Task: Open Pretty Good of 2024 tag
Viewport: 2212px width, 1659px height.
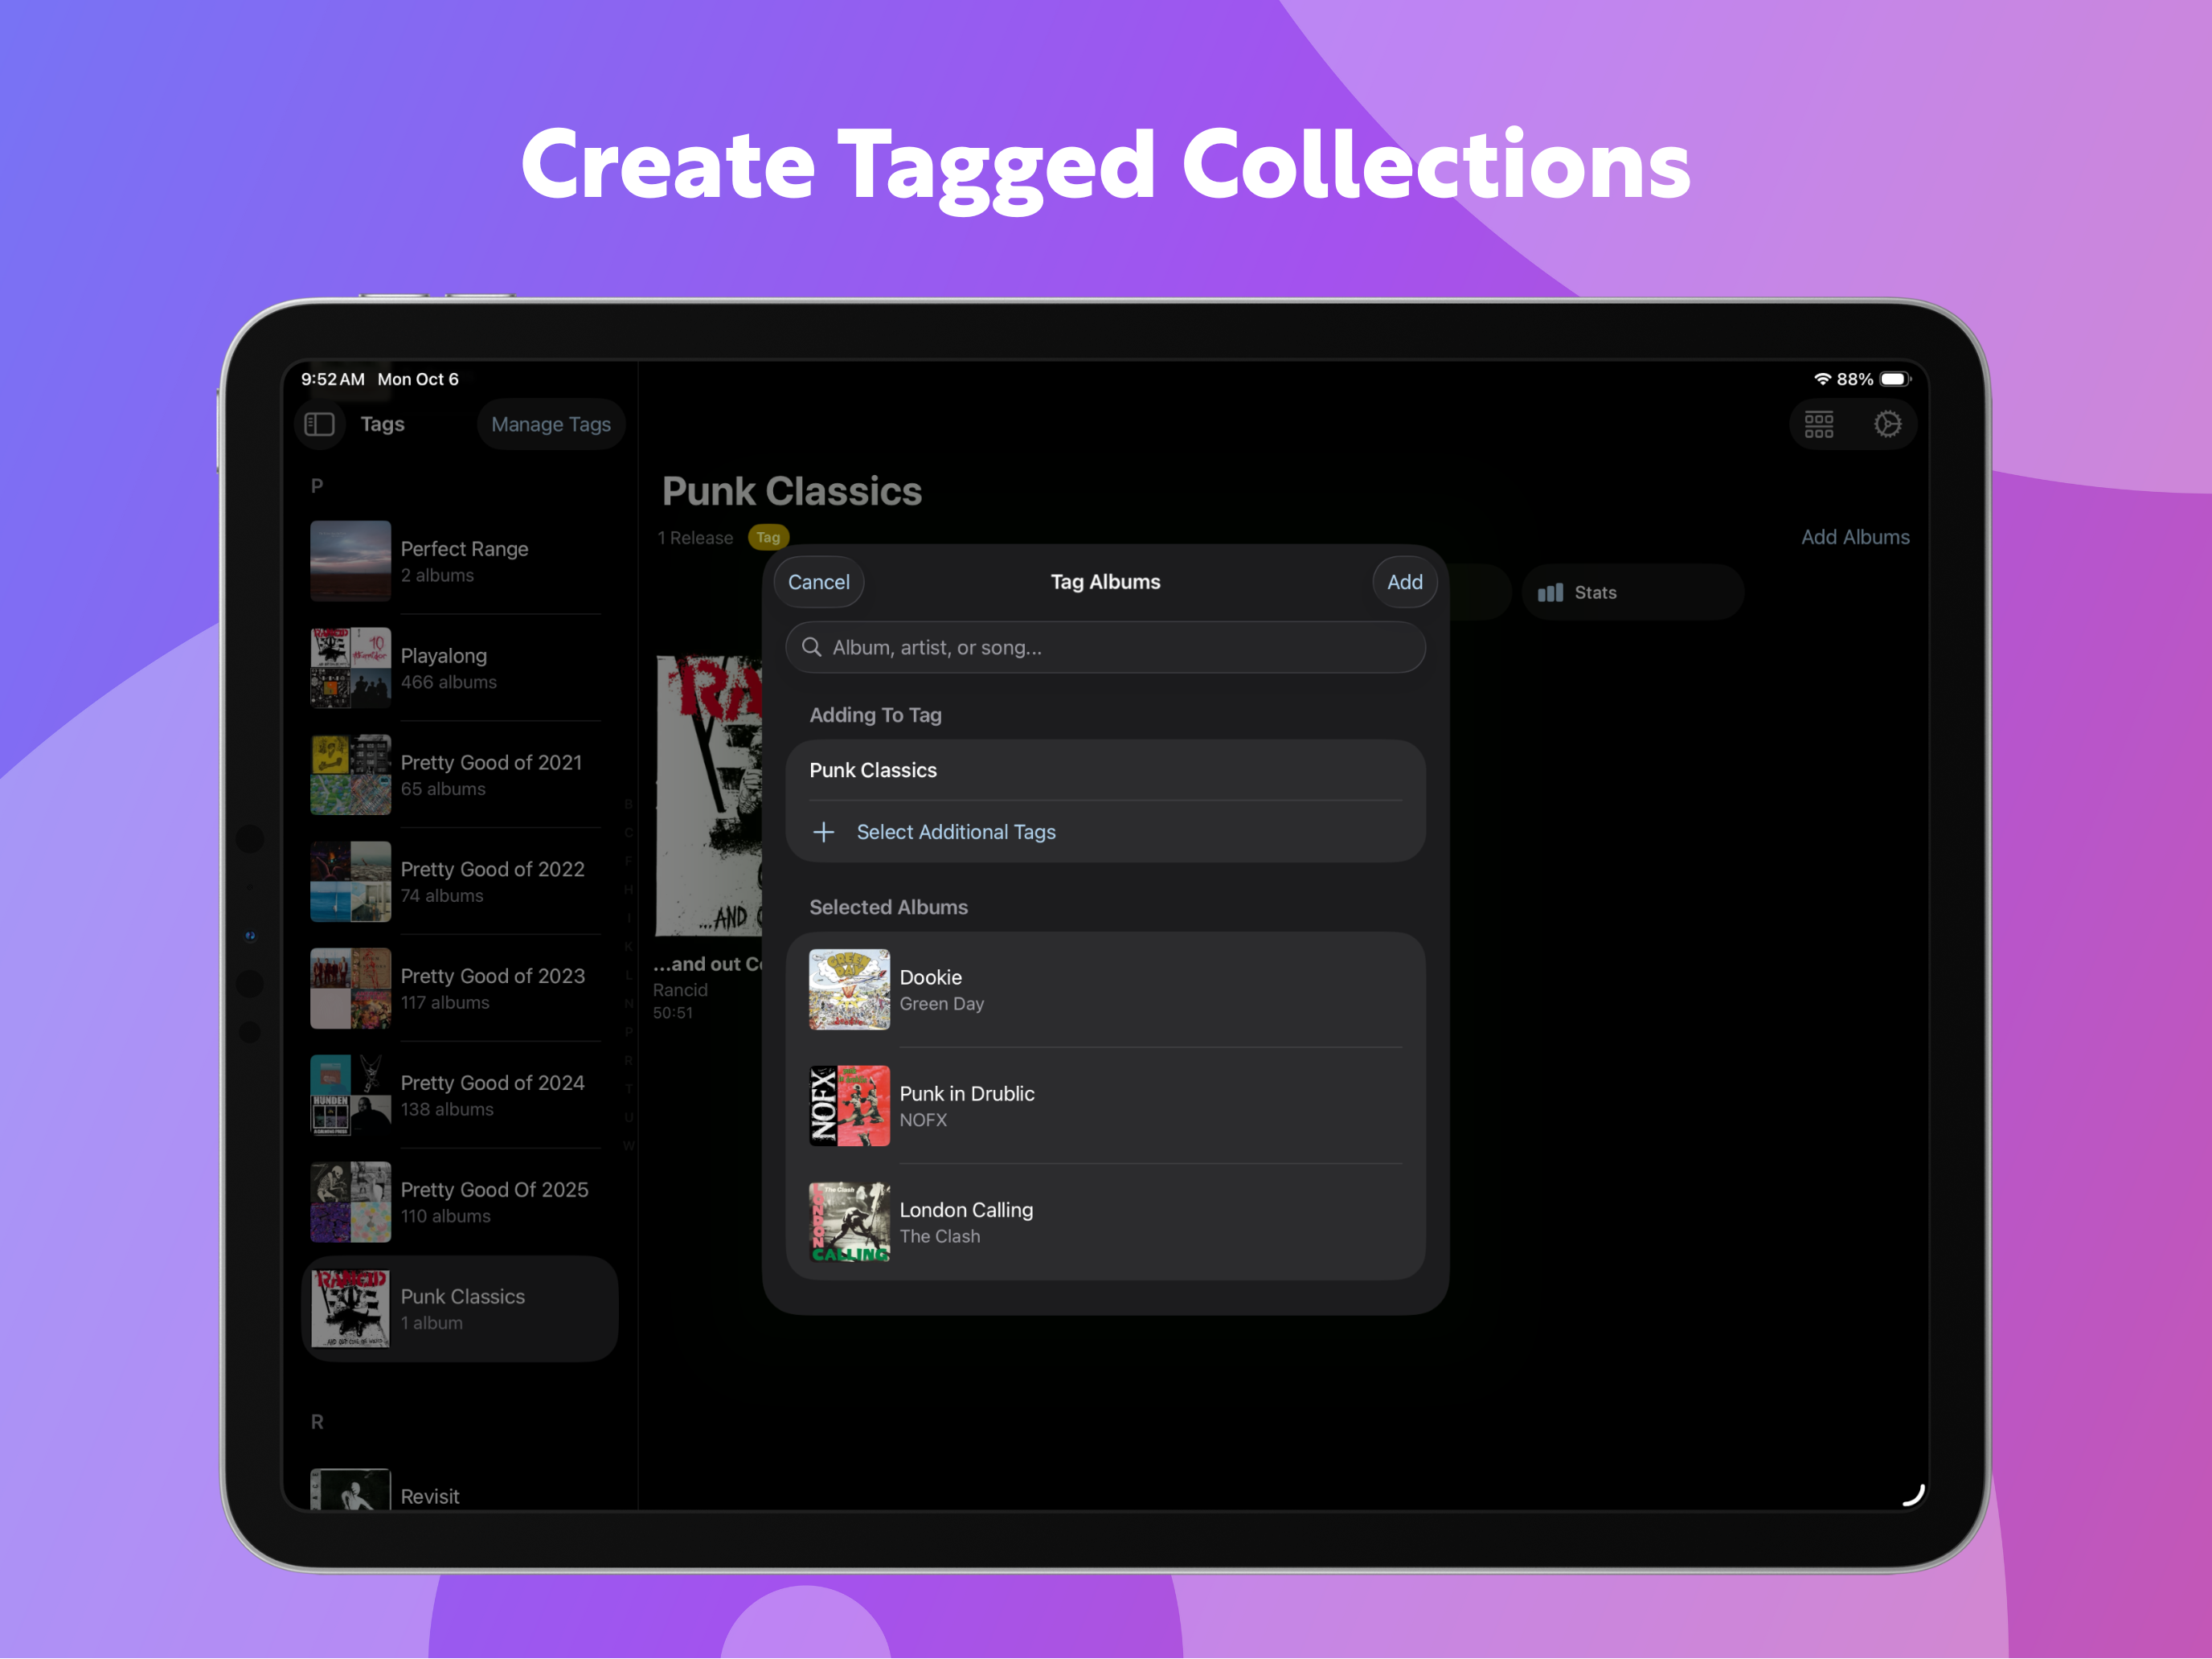Action: (460, 1095)
